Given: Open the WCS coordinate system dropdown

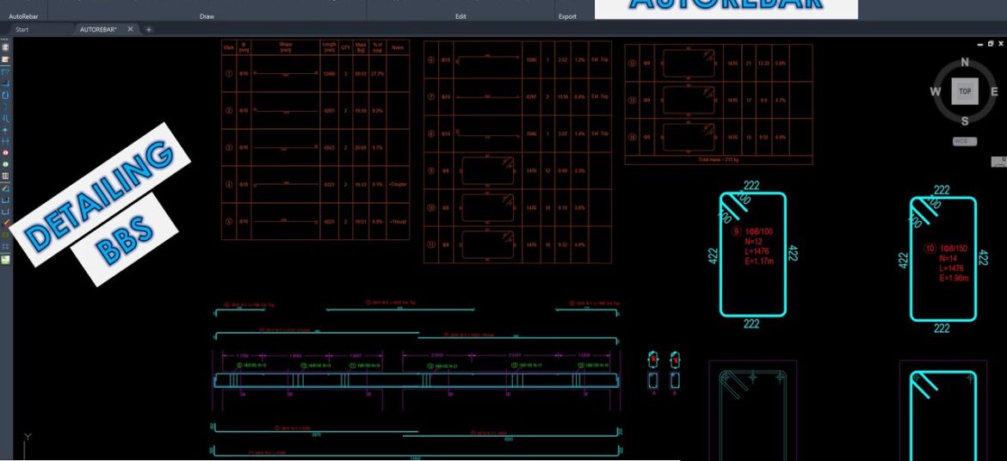Looking at the screenshot, I should [x=965, y=141].
